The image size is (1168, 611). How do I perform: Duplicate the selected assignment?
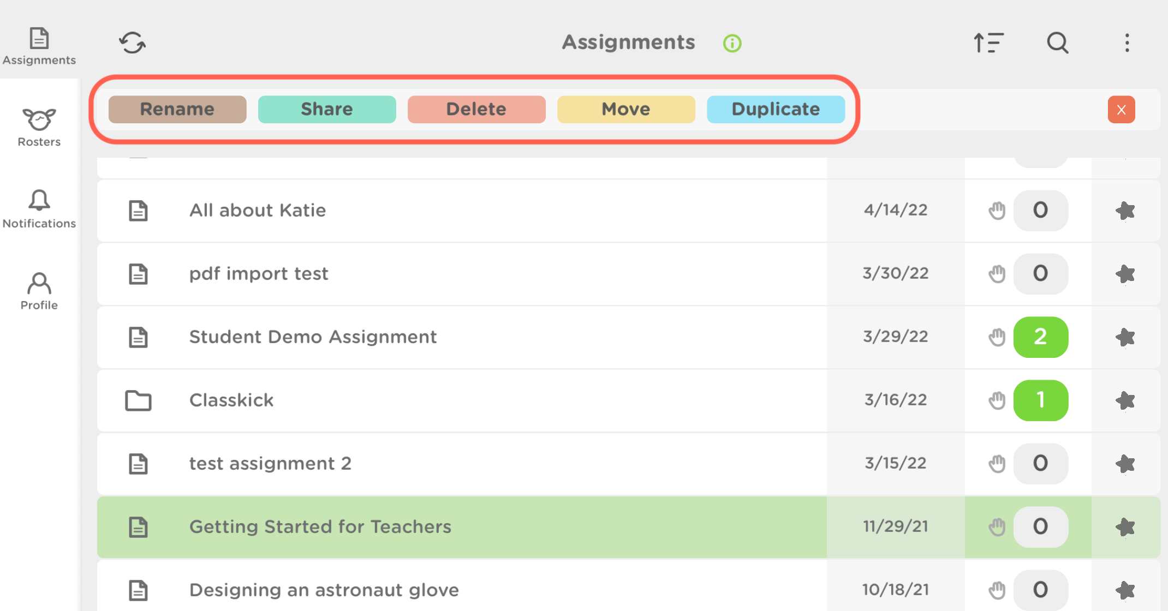point(776,109)
